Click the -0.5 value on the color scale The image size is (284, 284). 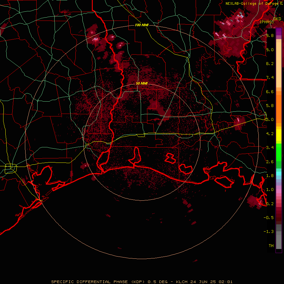[269, 218]
